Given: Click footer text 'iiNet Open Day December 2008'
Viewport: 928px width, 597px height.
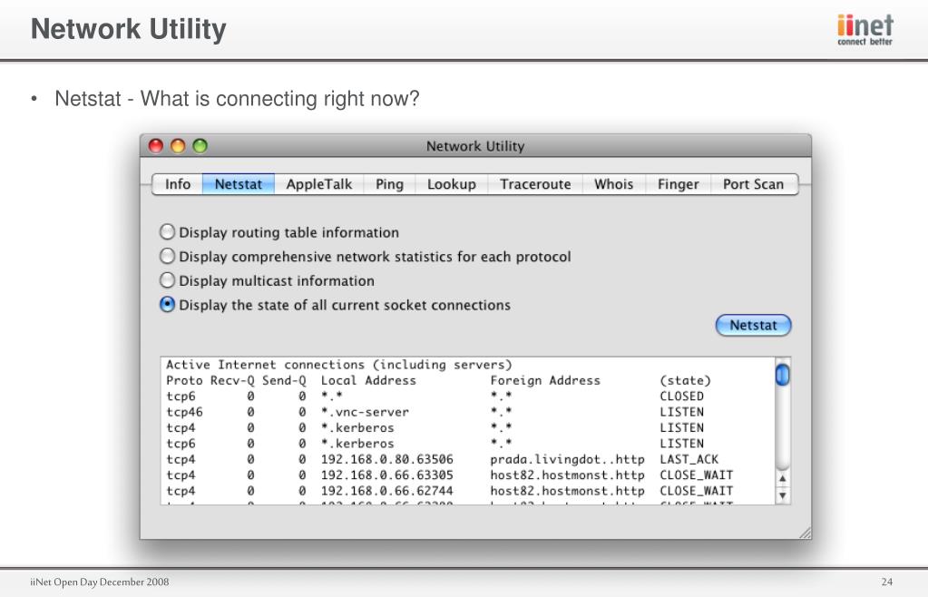Looking at the screenshot, I should click(100, 582).
